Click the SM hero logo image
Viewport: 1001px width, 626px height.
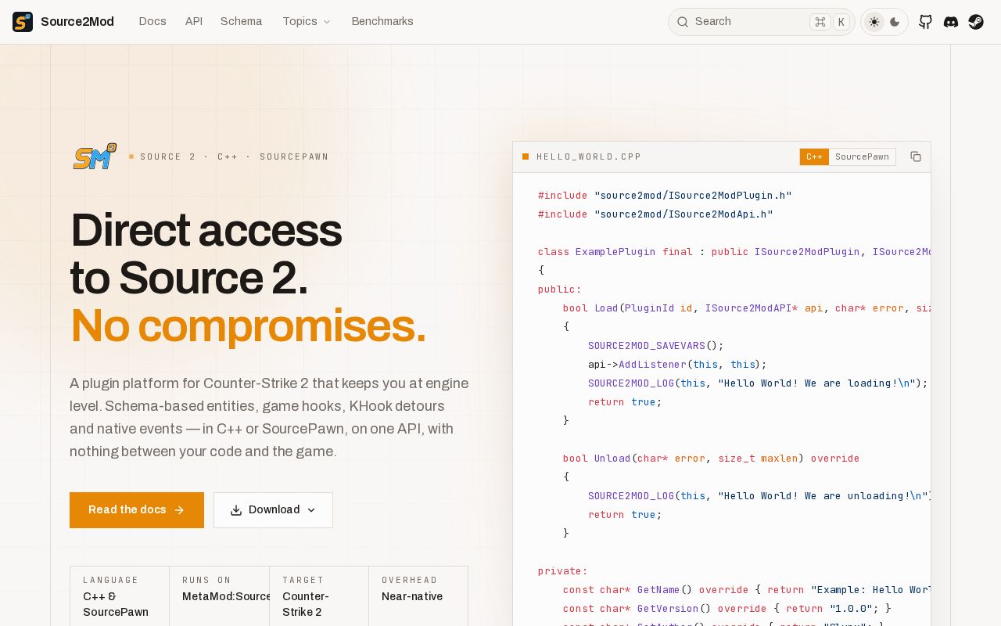pos(95,156)
